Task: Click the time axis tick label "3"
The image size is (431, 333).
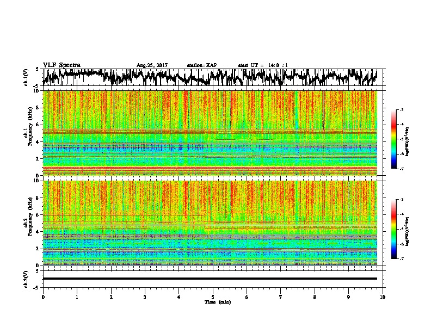Action: [145, 297]
